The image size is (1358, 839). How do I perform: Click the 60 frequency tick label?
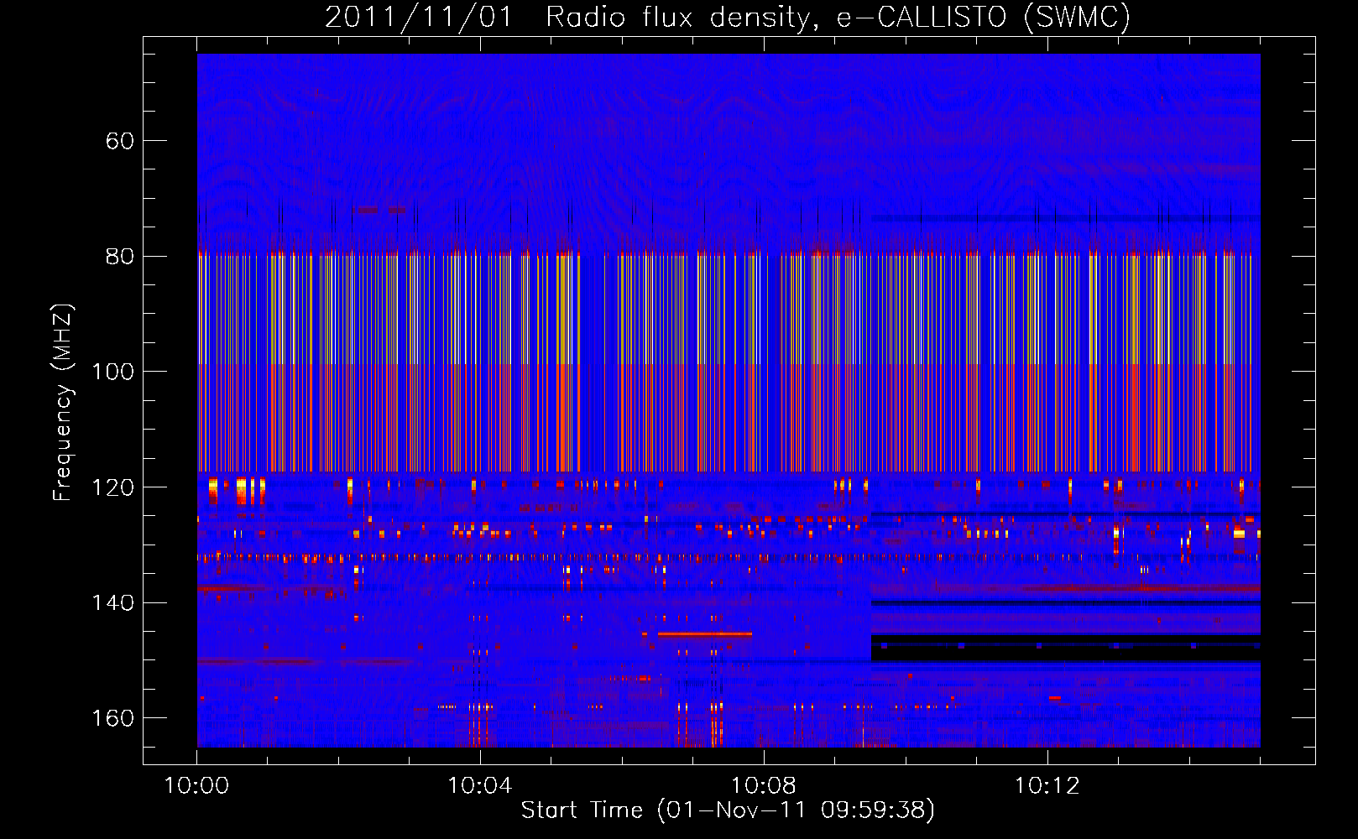click(120, 141)
